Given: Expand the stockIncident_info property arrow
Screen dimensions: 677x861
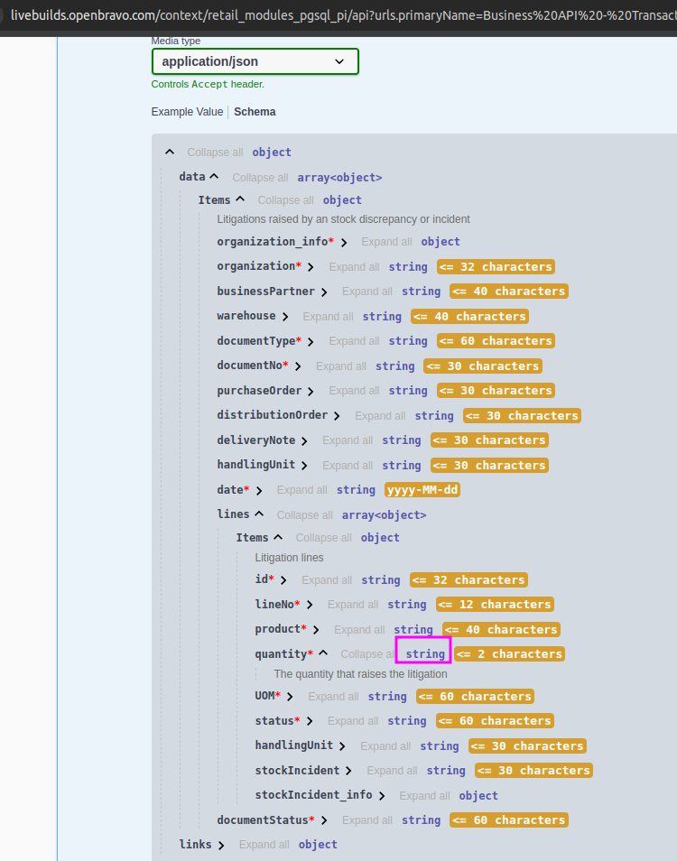Looking at the screenshot, I should pos(382,796).
